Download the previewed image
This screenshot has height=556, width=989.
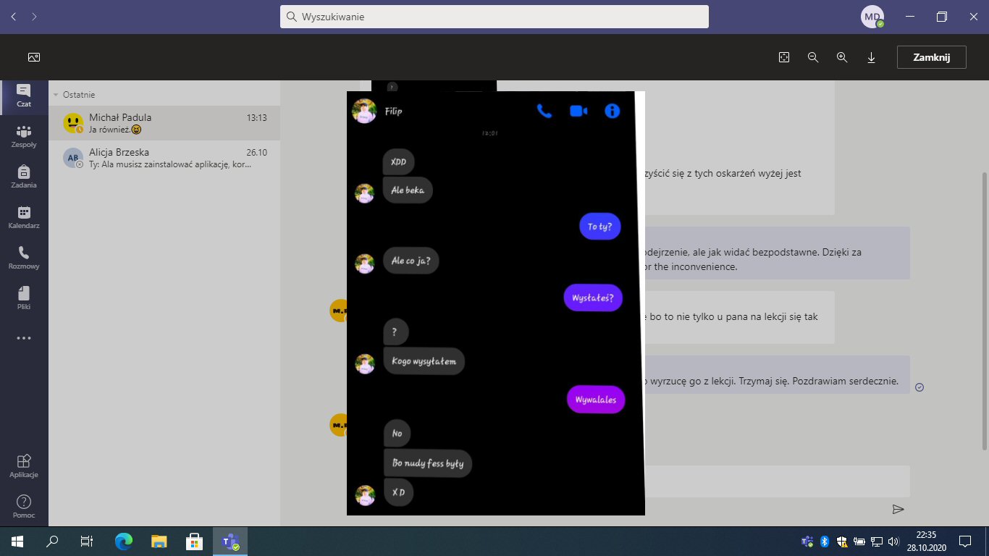pyautogui.click(x=871, y=57)
